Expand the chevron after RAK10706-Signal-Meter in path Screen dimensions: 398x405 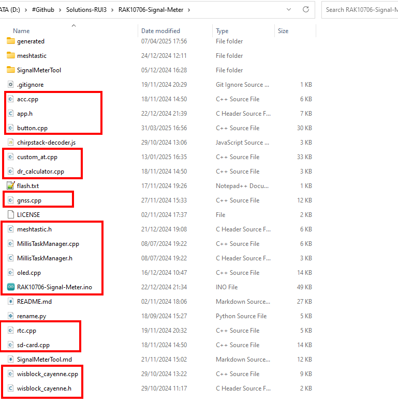click(x=188, y=9)
